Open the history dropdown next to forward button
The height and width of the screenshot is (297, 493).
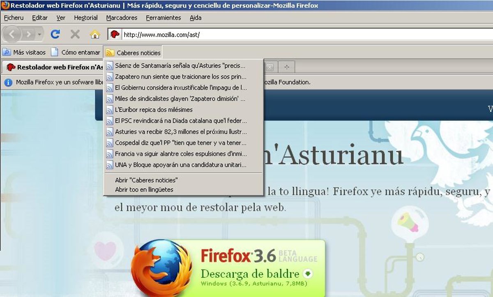pos(39,34)
